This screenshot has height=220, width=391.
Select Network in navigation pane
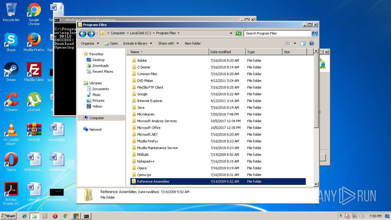click(96, 130)
